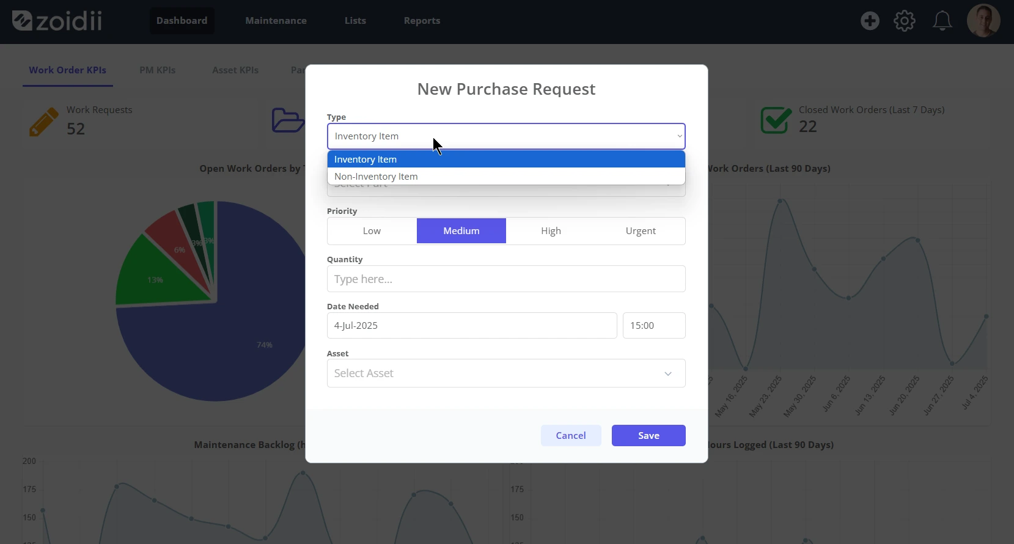The height and width of the screenshot is (544, 1014).
Task: Select Low priority
Action: (x=372, y=231)
